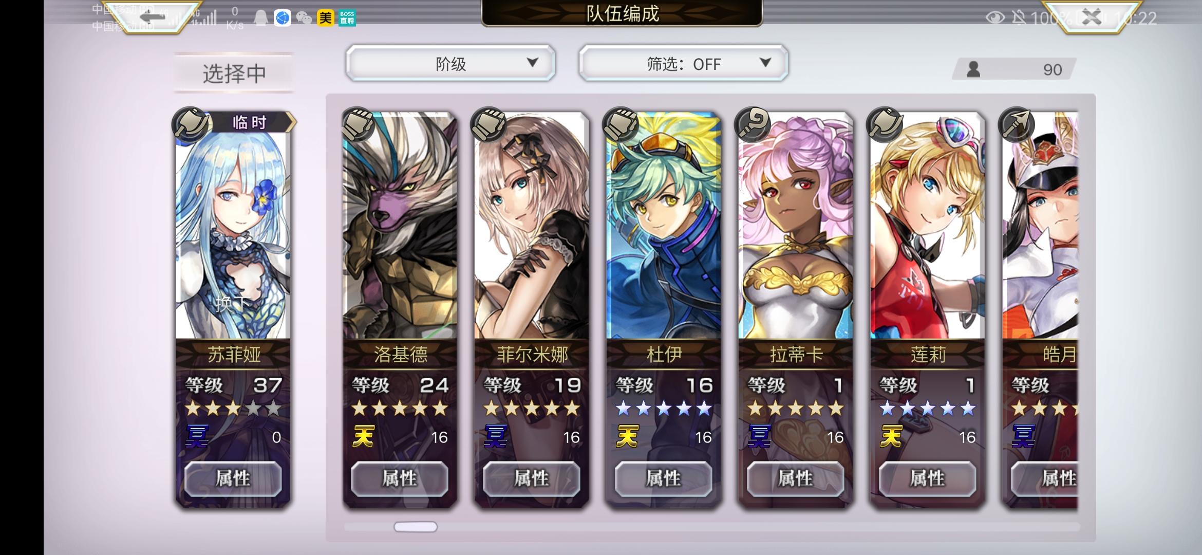Viewport: 1202px width, 555px height.
Task: Open the 筛选：OFF filter dropdown
Action: pos(683,63)
